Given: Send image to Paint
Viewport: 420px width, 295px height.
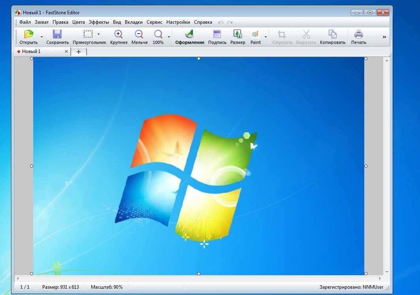Looking at the screenshot, I should (x=255, y=34).
